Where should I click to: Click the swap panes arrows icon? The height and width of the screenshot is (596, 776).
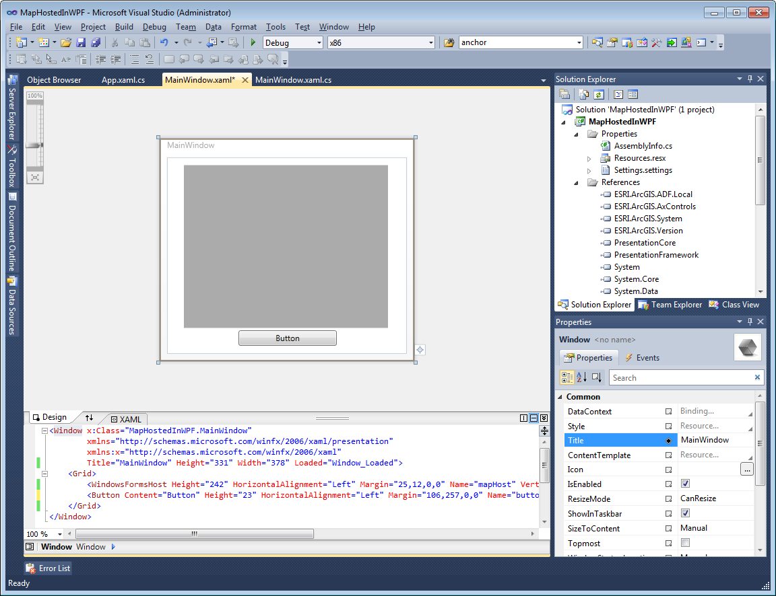click(89, 418)
